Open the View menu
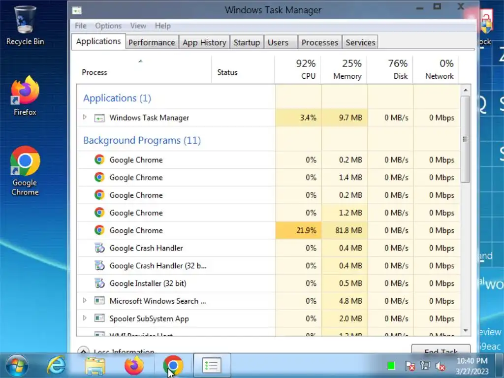 pyautogui.click(x=138, y=26)
